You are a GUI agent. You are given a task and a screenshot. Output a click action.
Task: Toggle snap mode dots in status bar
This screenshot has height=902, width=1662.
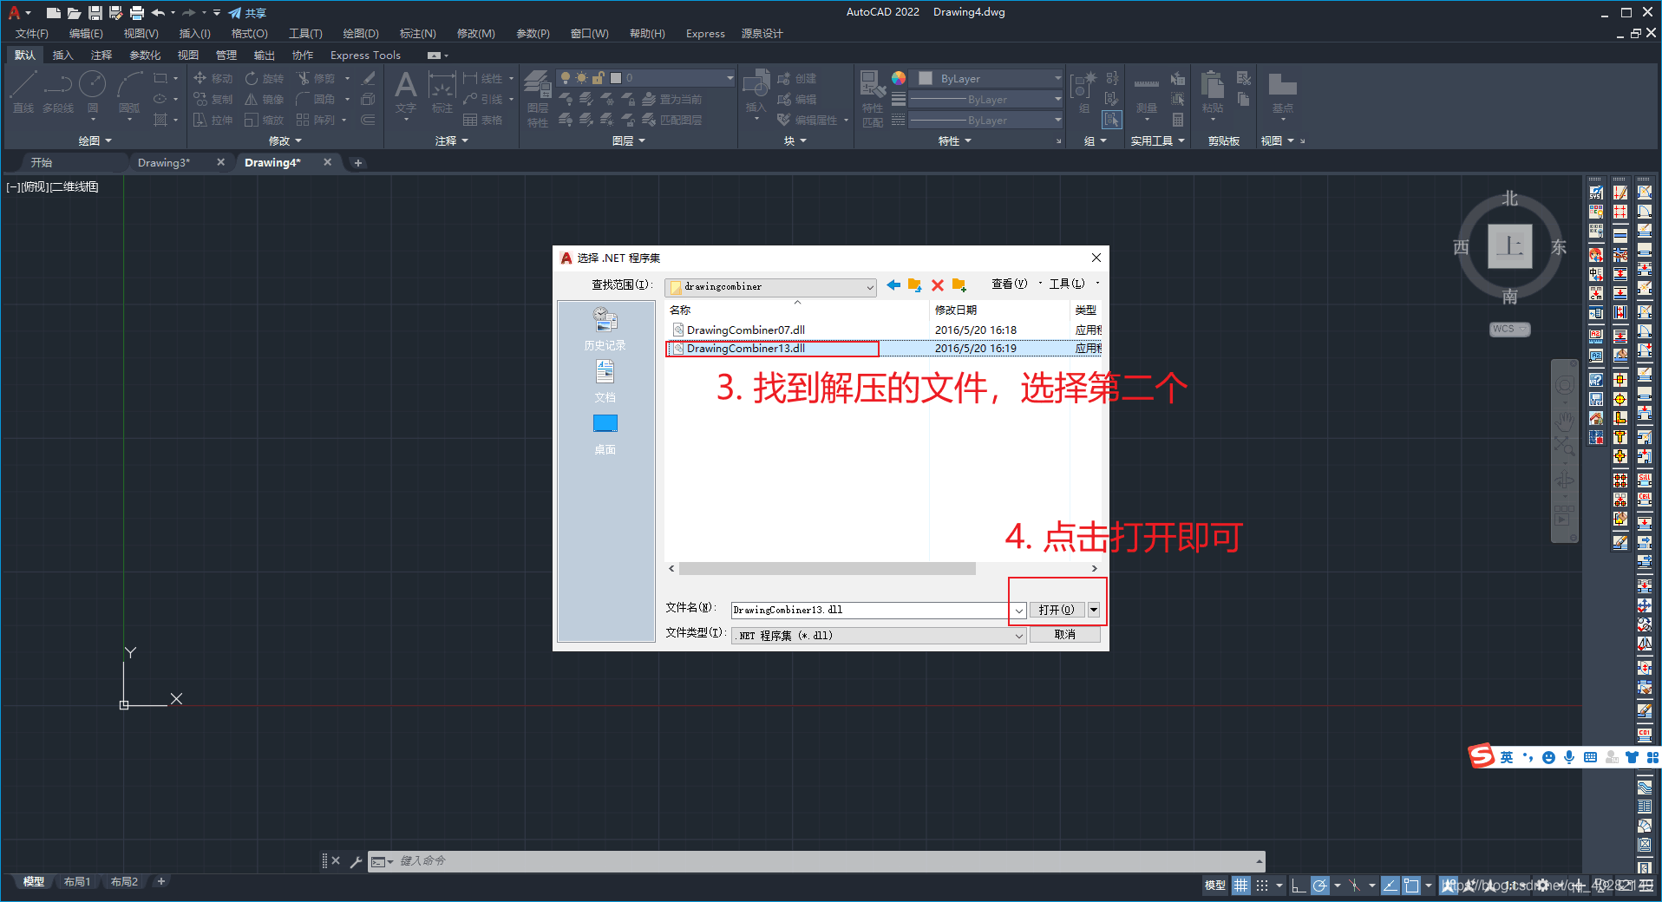pos(1262,886)
